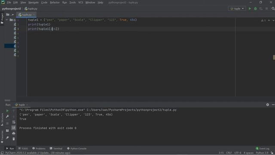Click the project tree horizontal scrollbar

[7, 100]
